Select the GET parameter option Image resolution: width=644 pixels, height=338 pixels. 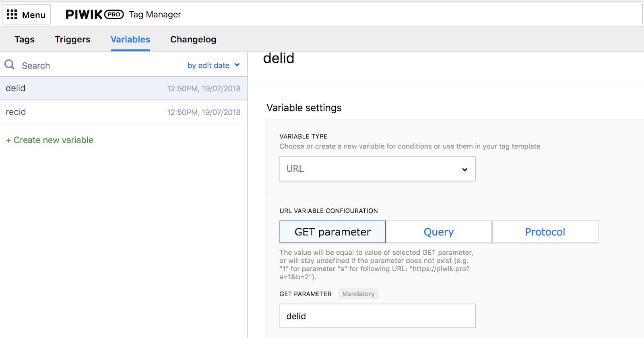tap(332, 232)
